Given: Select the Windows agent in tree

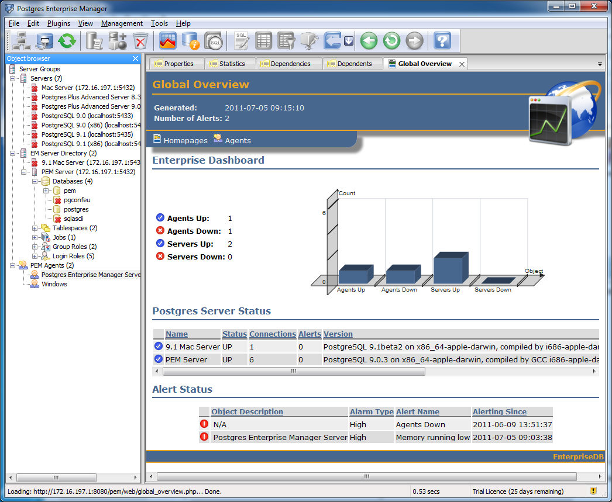Looking at the screenshot, I should (x=54, y=284).
